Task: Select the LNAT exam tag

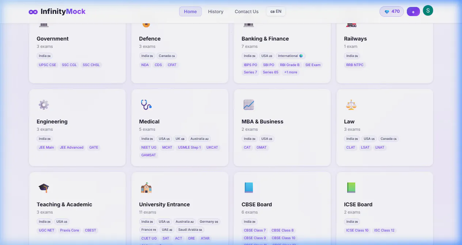Action: (x=380, y=148)
